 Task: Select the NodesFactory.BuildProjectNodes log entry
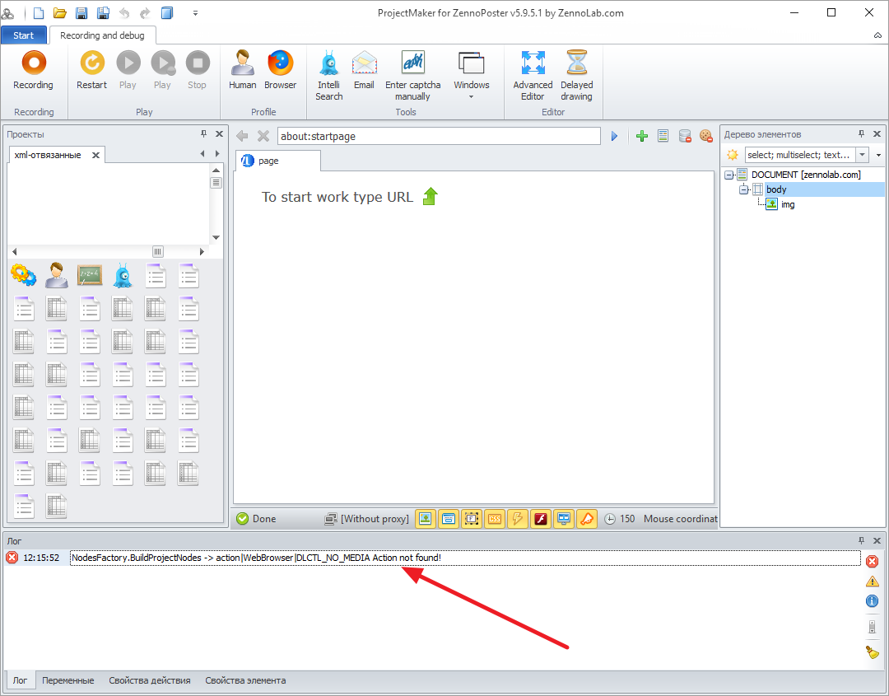(465, 558)
